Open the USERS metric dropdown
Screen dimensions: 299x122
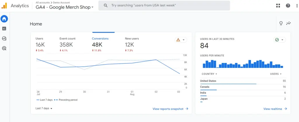pos(276,74)
